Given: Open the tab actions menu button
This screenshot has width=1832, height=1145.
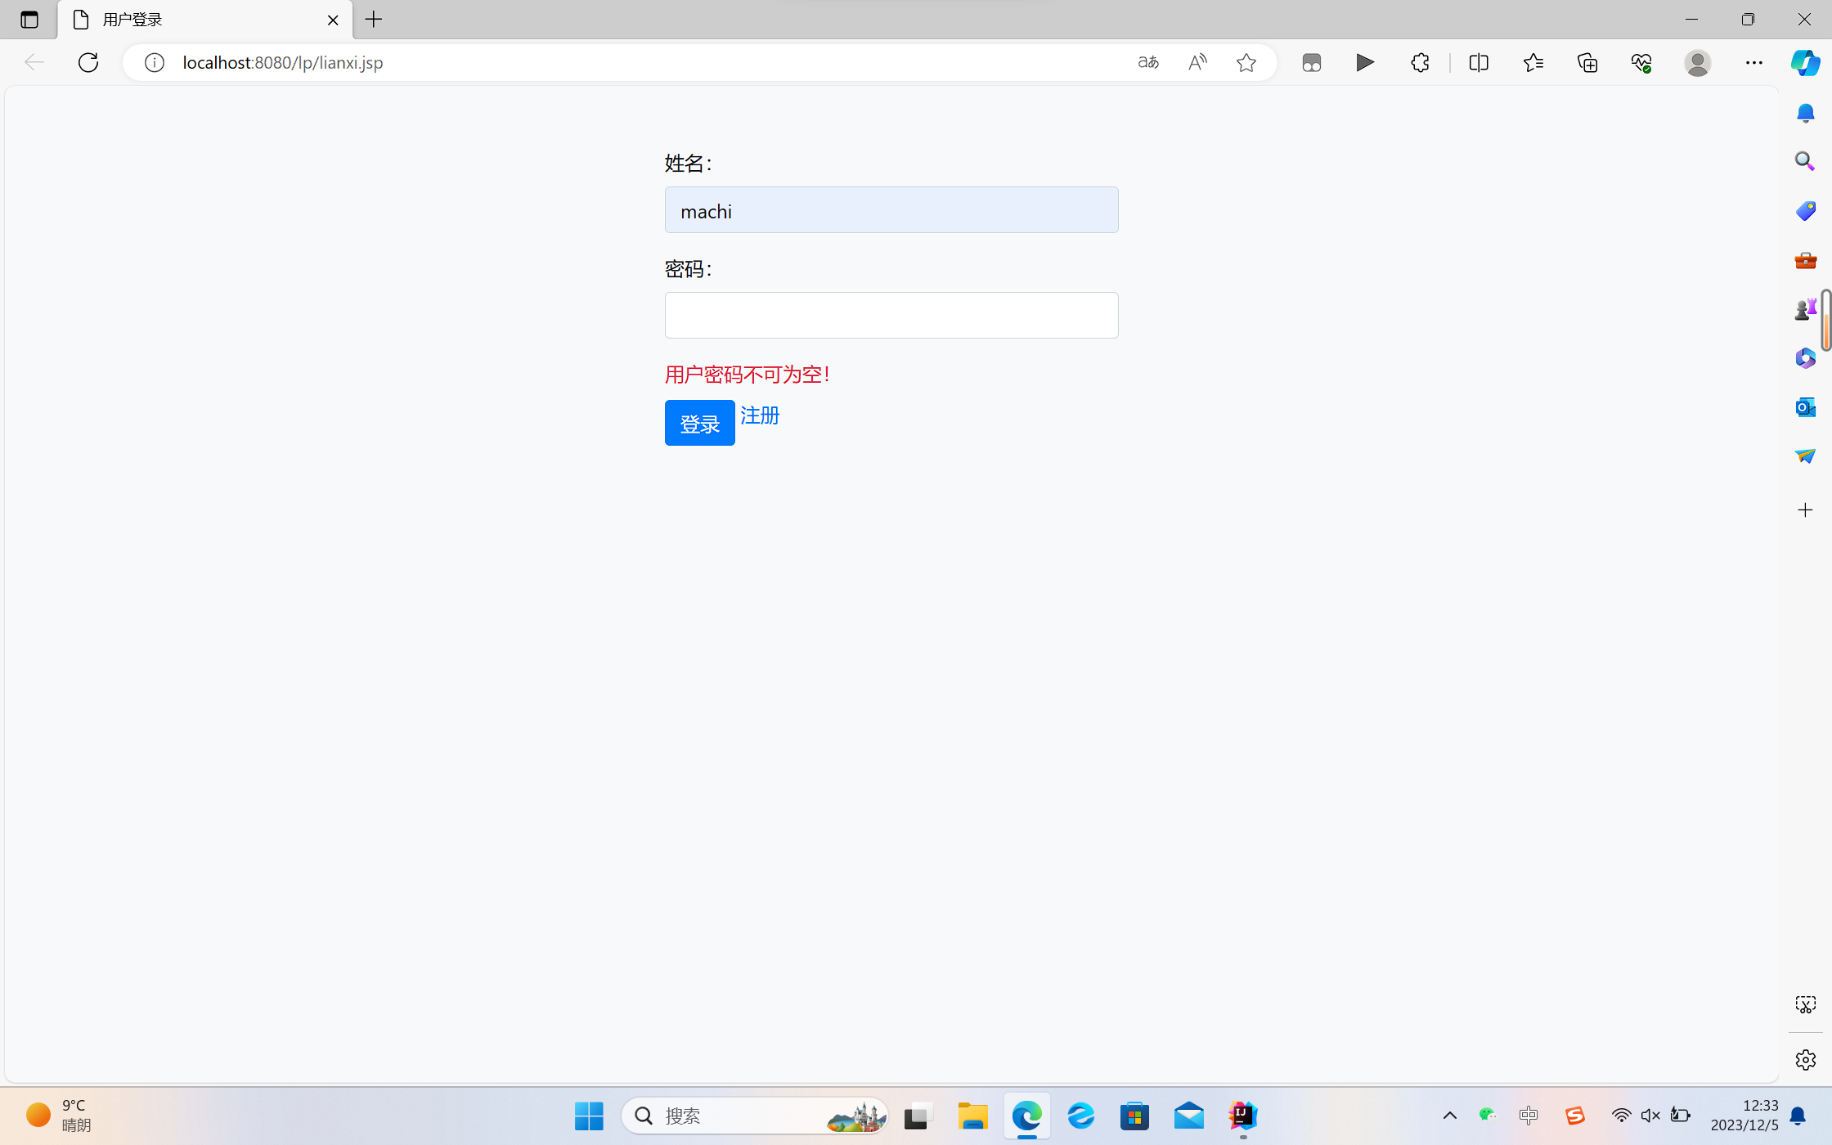Looking at the screenshot, I should tap(29, 20).
